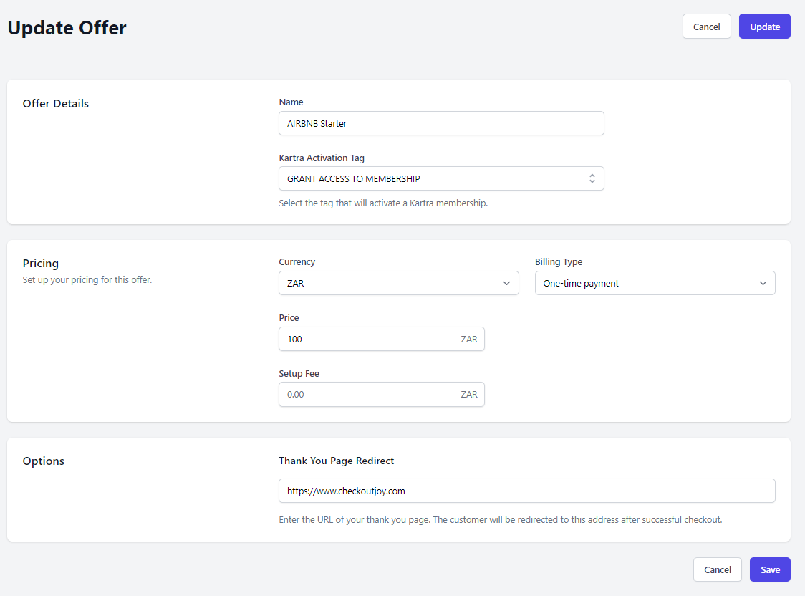Click the Update button
This screenshot has height=596, width=805.
(x=764, y=27)
